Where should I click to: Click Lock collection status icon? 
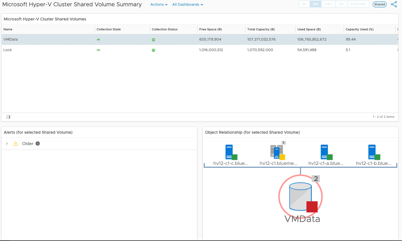pos(154,50)
